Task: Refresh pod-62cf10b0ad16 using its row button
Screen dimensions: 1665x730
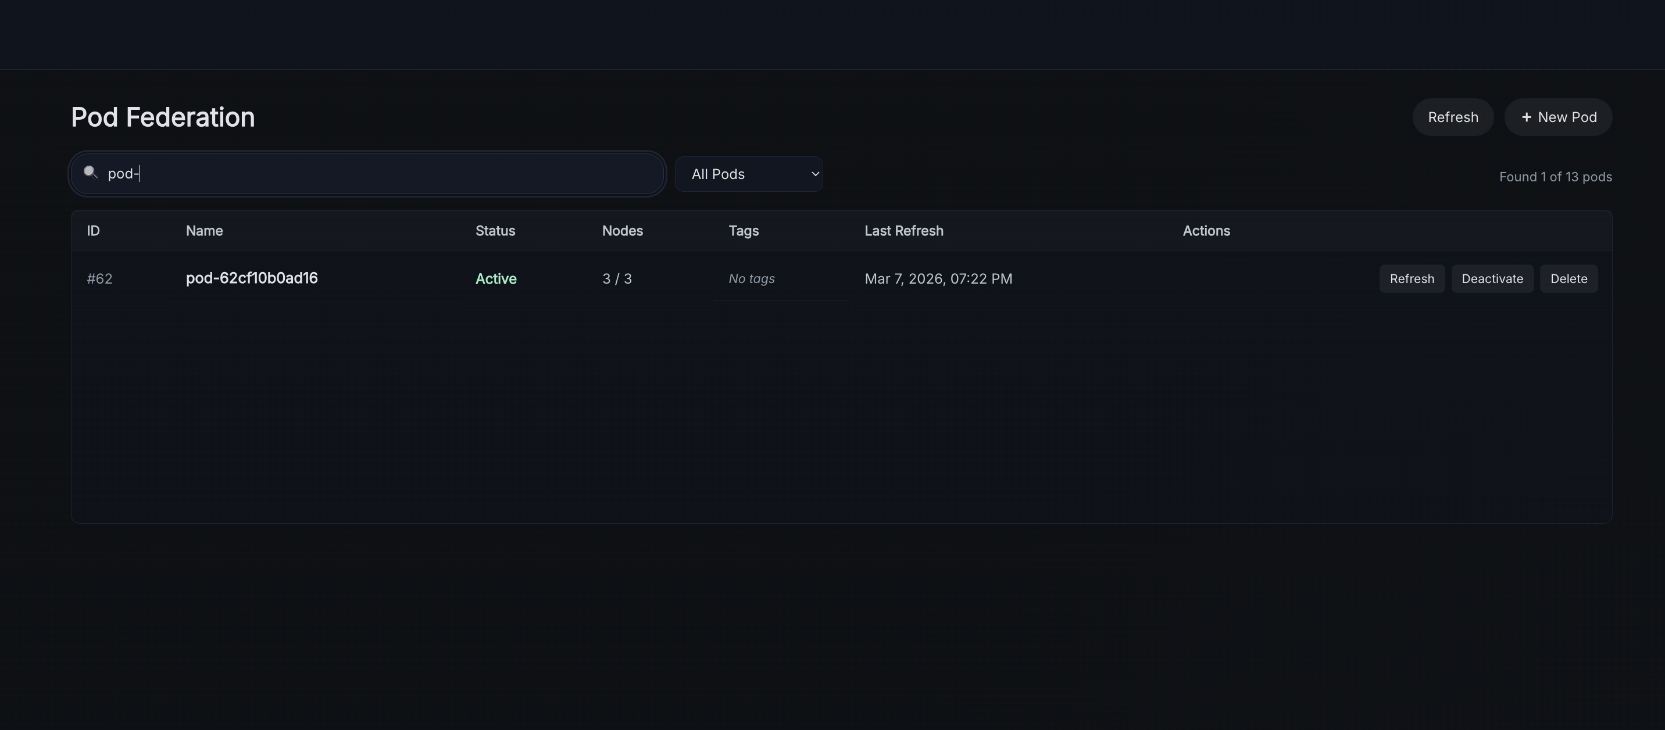Action: 1411,279
